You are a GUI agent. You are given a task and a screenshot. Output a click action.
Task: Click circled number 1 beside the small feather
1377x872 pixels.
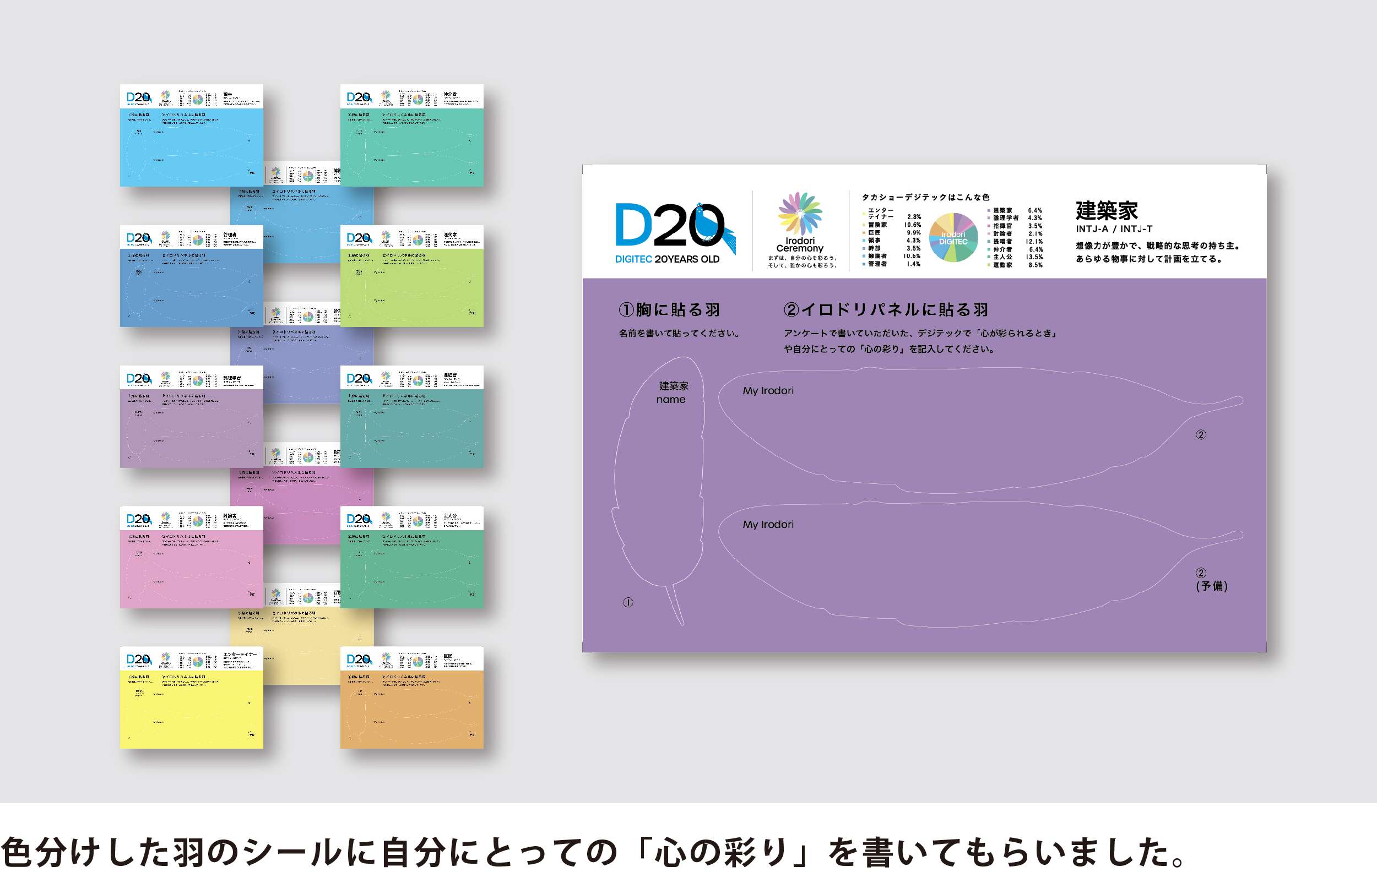(x=628, y=602)
